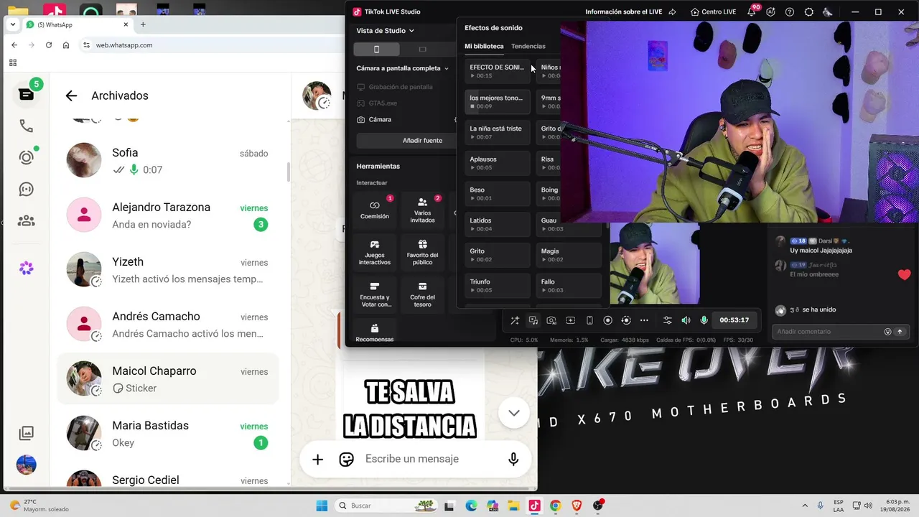The image size is (919, 517).
Task: Open the audio mixer settings sliders icon
Action: [668, 320]
